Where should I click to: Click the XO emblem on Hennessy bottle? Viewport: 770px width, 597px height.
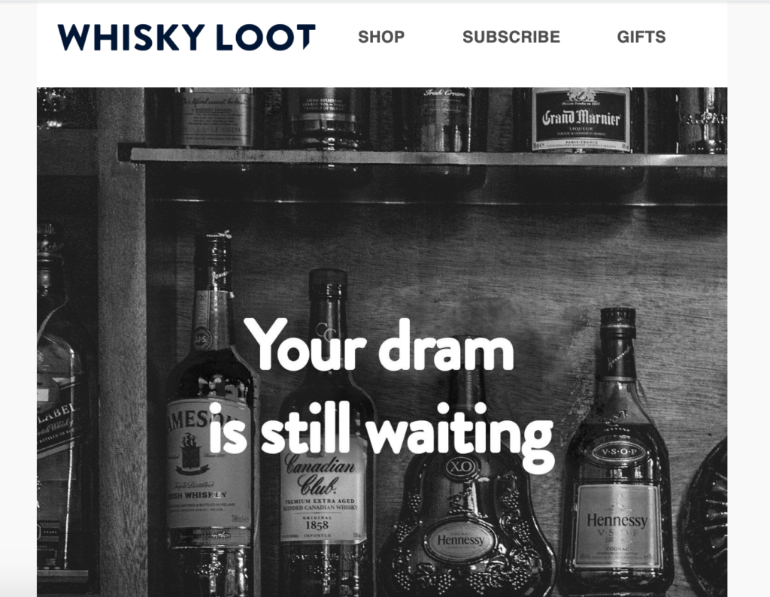pos(461,465)
